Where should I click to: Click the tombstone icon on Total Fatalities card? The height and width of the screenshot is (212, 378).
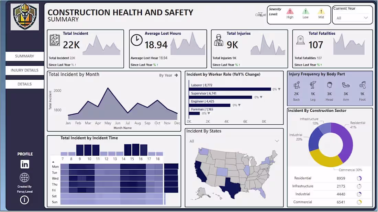tap(300, 40)
